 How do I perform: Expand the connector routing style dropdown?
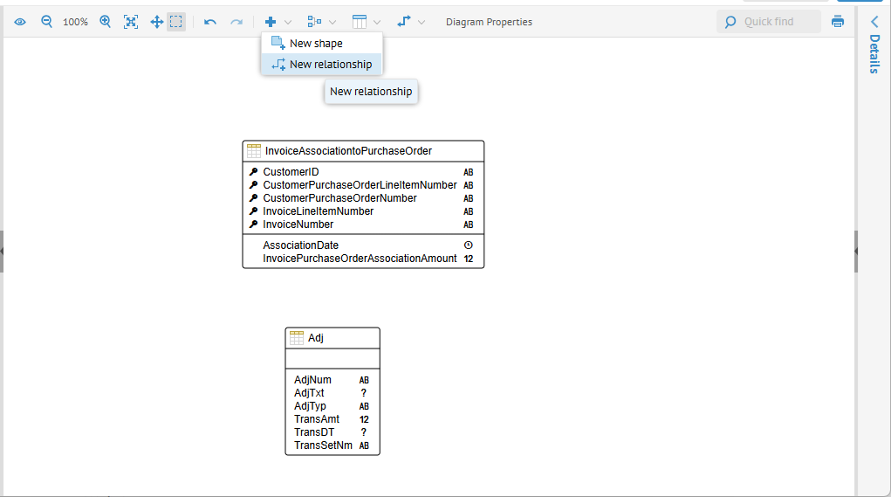pos(411,22)
